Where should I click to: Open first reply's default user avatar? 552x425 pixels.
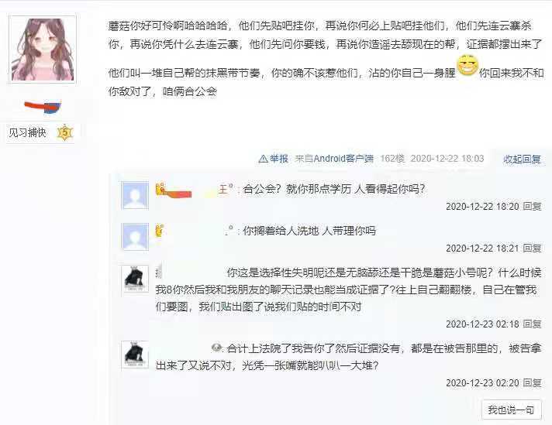click(x=135, y=195)
